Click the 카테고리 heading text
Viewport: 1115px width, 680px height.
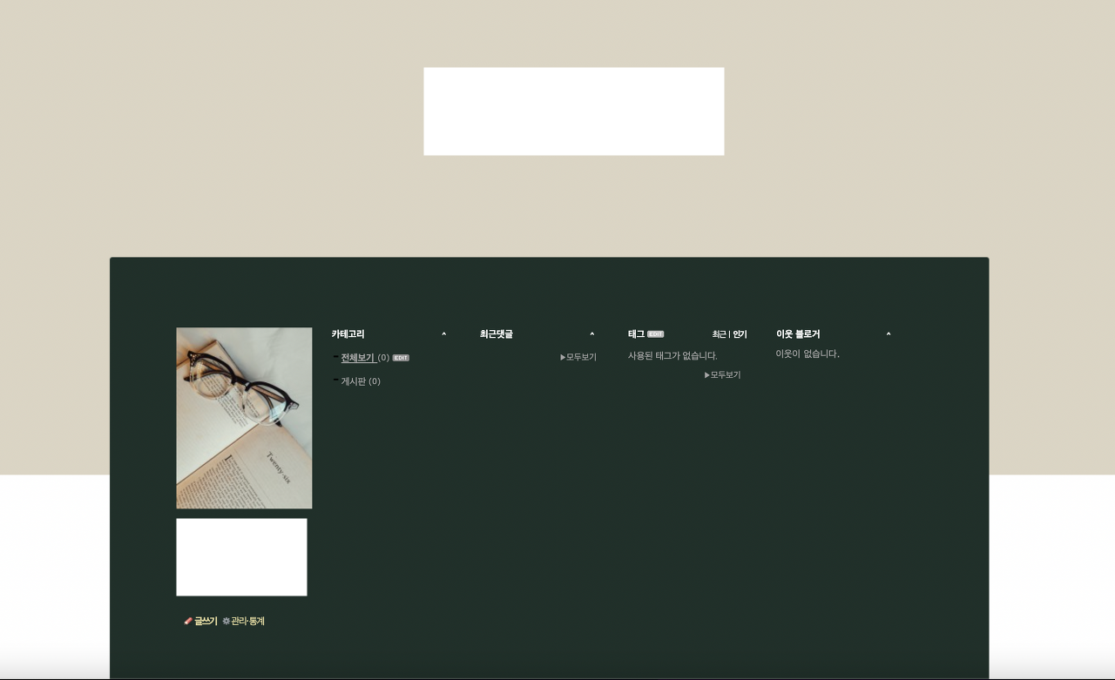(x=348, y=334)
